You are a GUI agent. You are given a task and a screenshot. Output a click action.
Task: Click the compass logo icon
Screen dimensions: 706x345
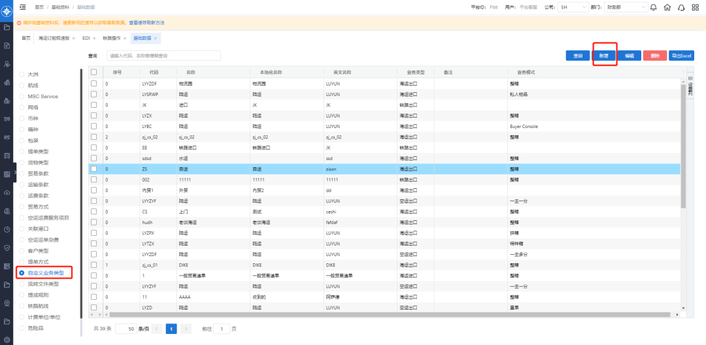7,9
